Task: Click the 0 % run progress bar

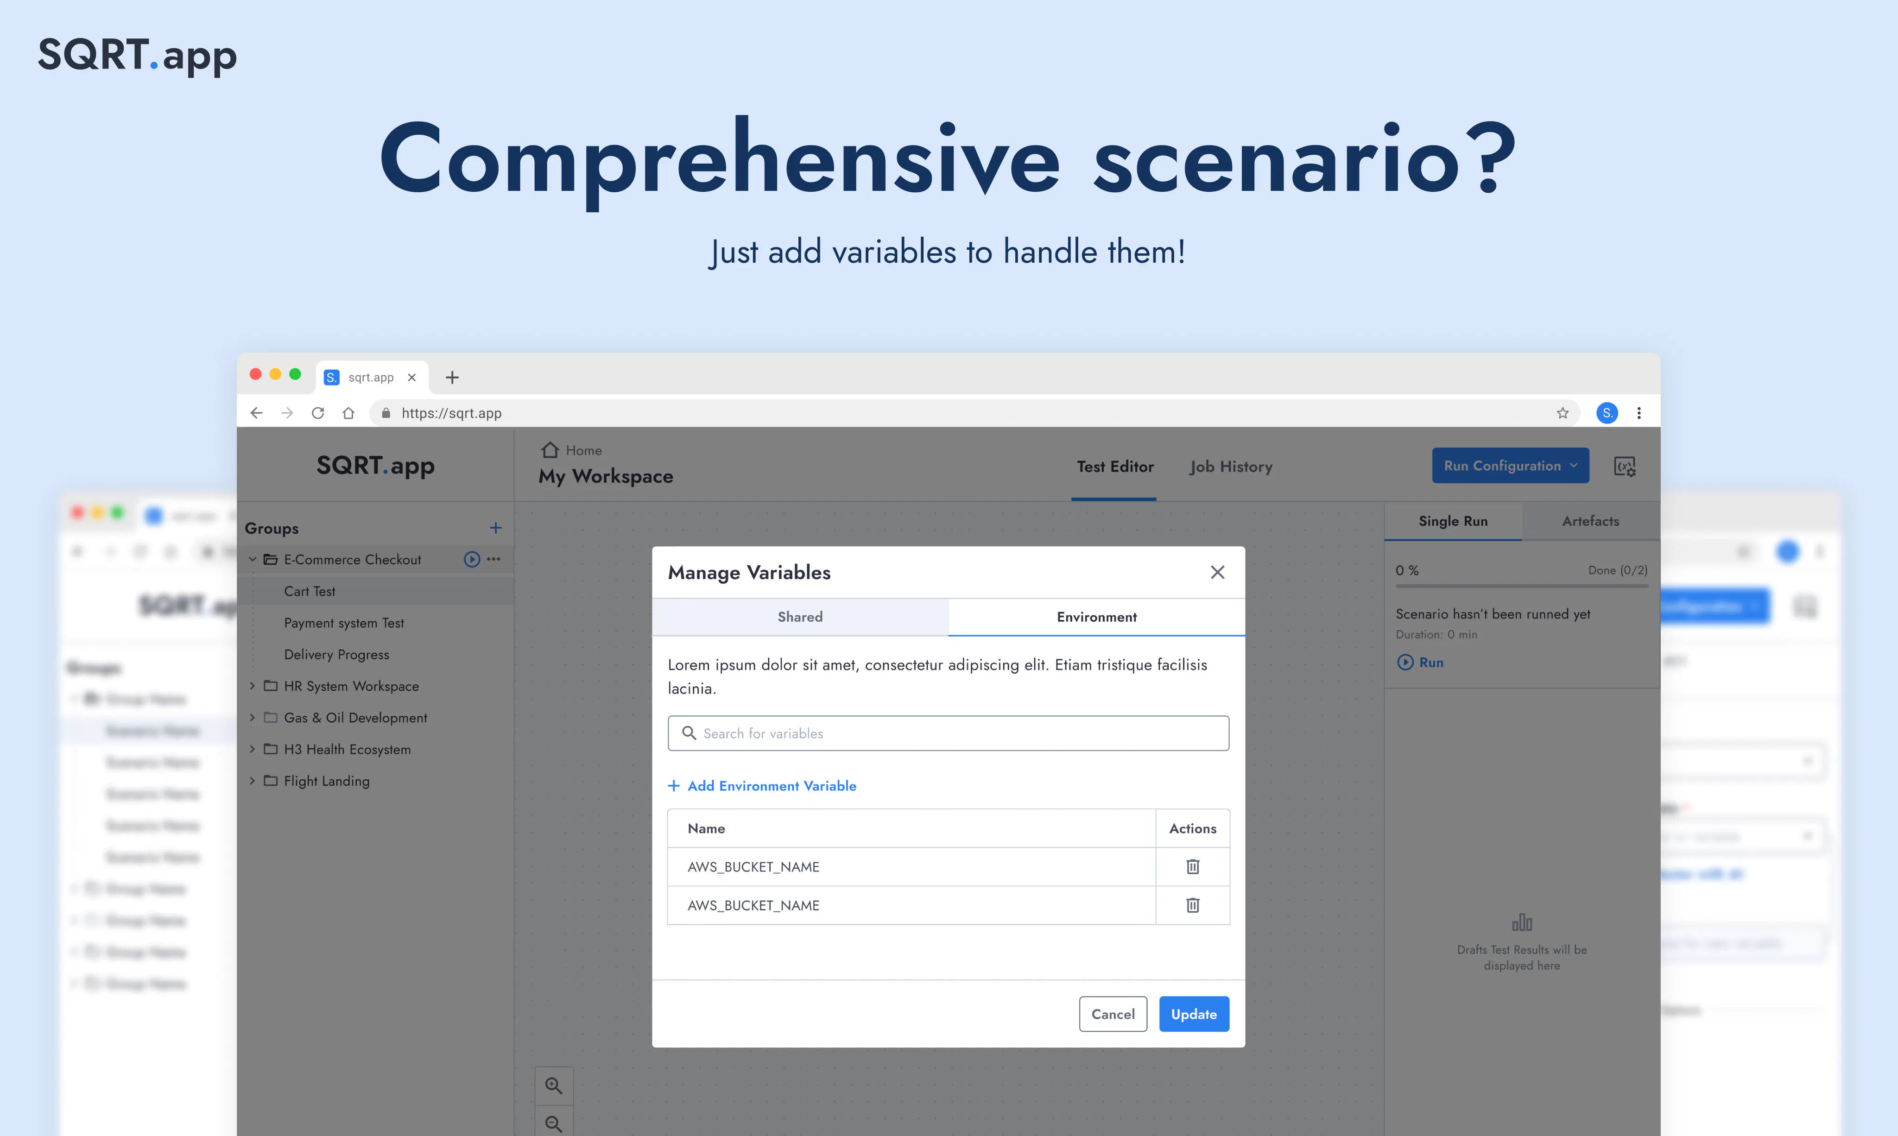Action: [x=1521, y=587]
